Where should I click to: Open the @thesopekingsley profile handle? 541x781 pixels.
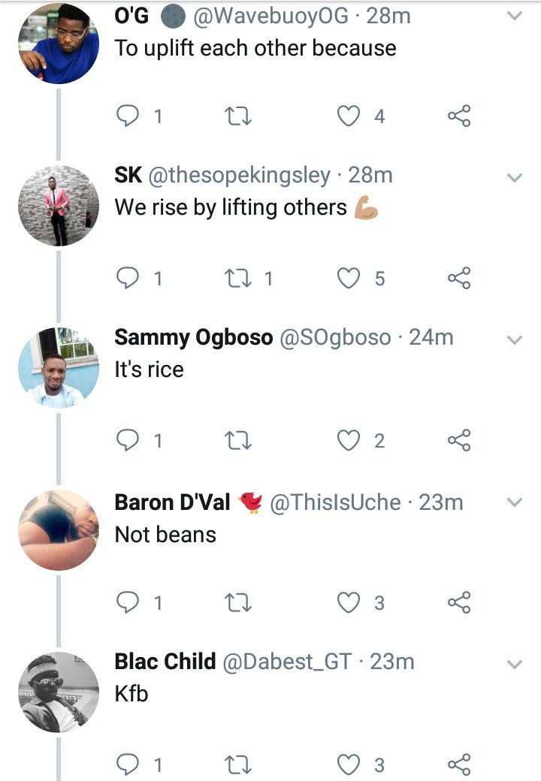click(240, 176)
